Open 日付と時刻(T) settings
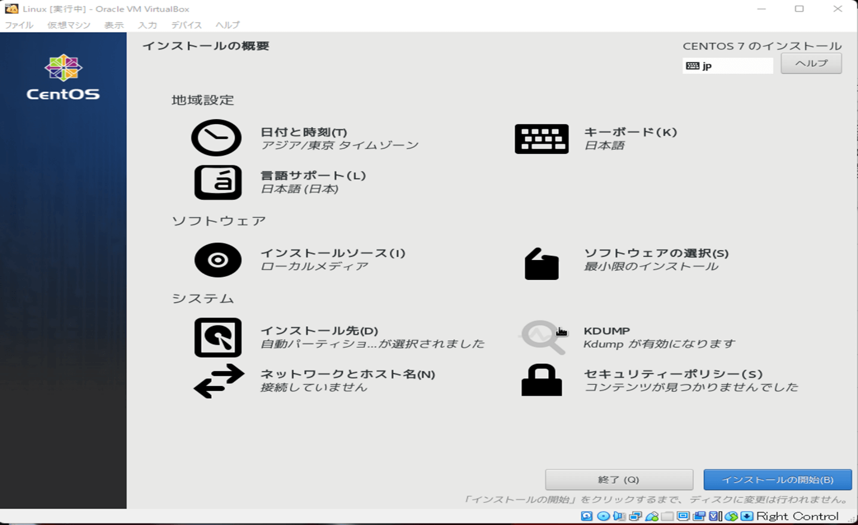This screenshot has height=525, width=858. point(304,132)
